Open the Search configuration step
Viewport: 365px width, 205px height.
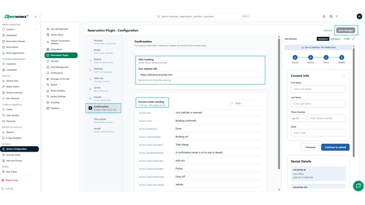pos(104,61)
